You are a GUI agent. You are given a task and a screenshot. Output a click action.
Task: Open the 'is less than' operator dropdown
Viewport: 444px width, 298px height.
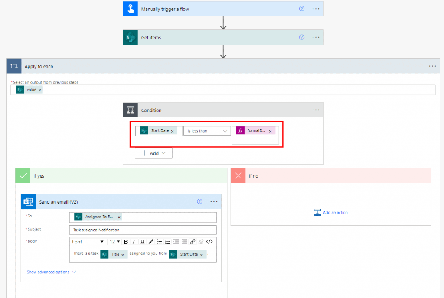pyautogui.click(x=207, y=131)
